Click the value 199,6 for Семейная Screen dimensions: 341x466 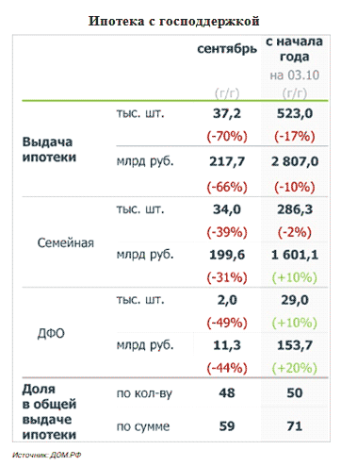tap(227, 255)
